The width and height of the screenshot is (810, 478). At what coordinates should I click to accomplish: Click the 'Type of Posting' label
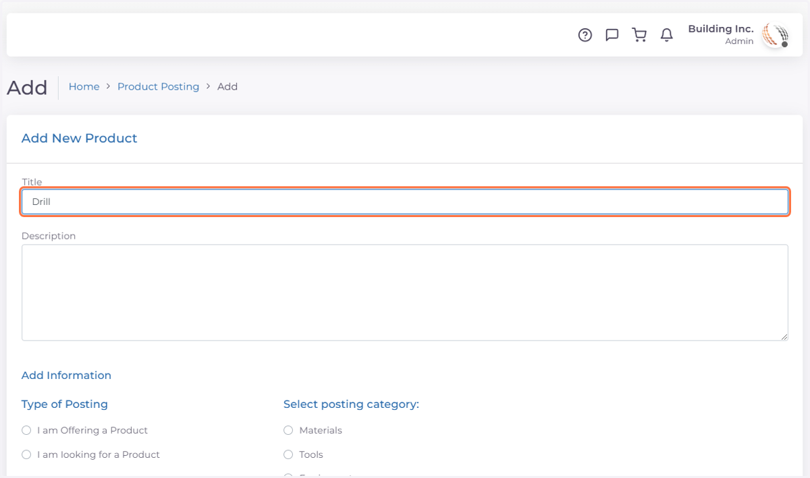point(64,405)
